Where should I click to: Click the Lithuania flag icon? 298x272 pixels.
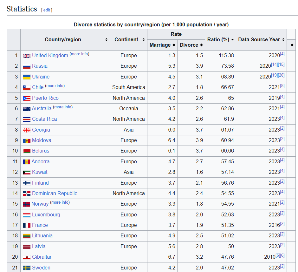(27, 236)
